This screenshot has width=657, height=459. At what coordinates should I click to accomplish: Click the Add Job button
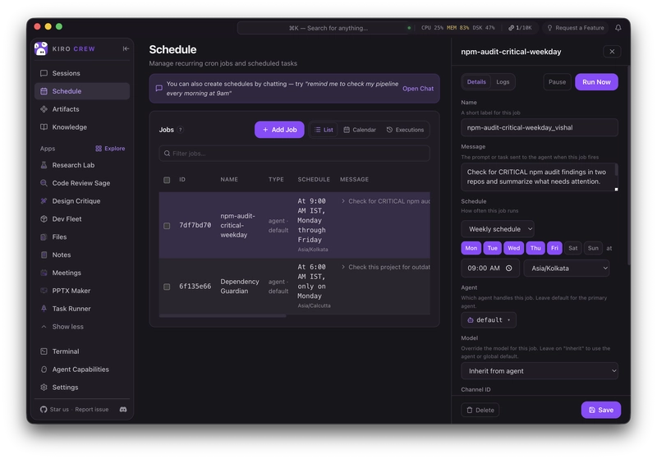coord(279,130)
